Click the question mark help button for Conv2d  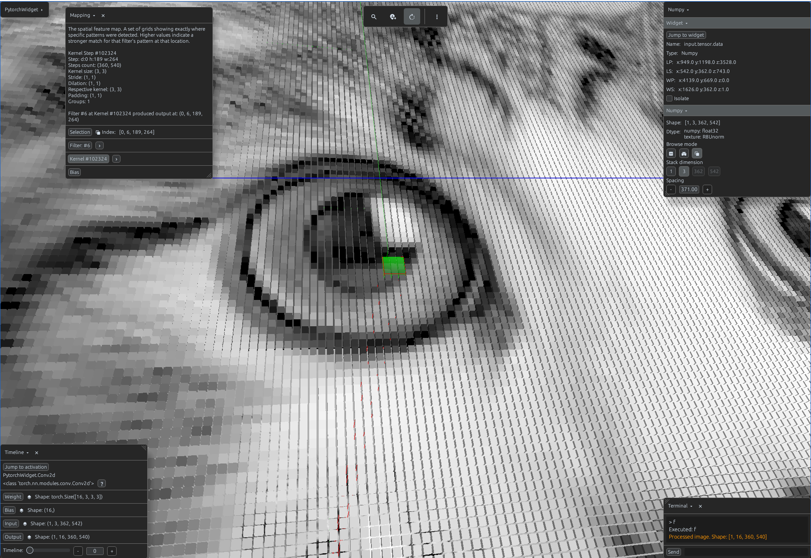102,484
